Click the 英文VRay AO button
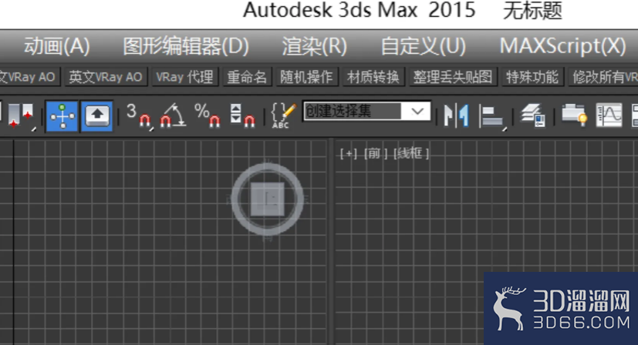The height and width of the screenshot is (345, 638). point(106,77)
